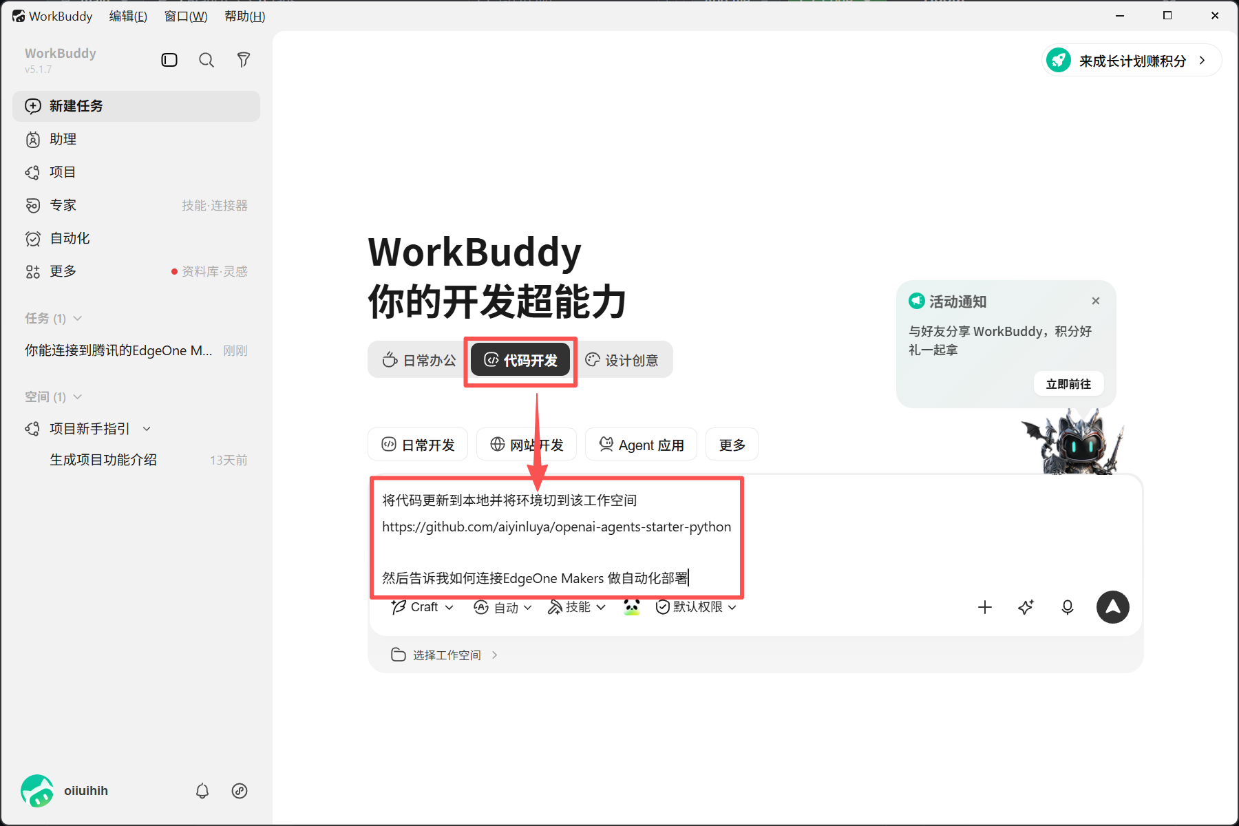
Task: Activate the microphone voice input icon
Action: [1068, 607]
